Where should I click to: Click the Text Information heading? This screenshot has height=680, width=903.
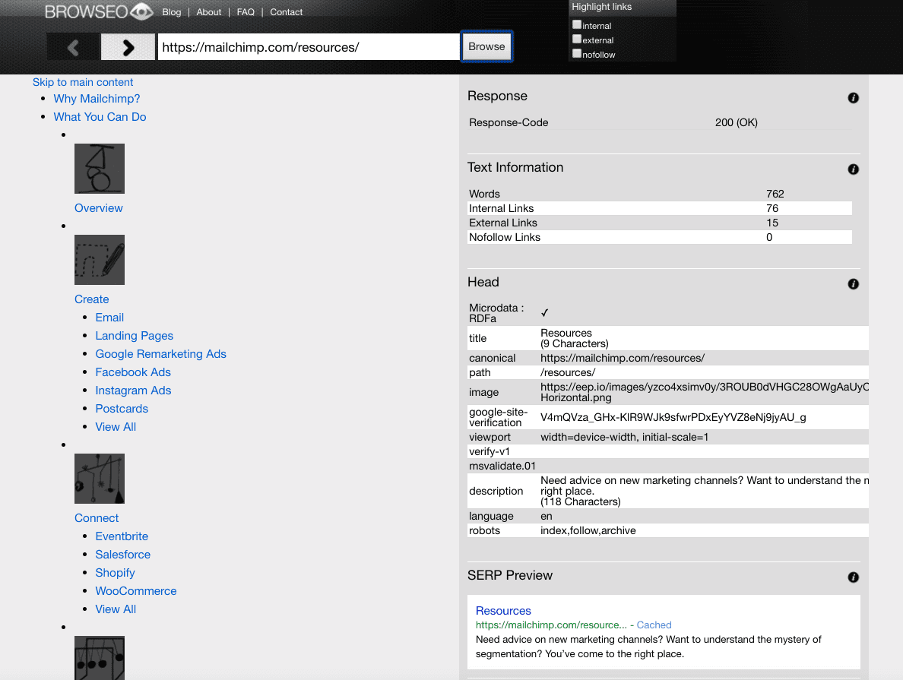[515, 168]
